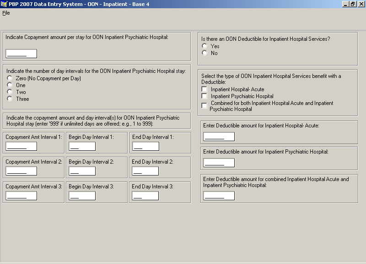Choose Zero (No Copayment per Day) option

pyautogui.click(x=10, y=78)
